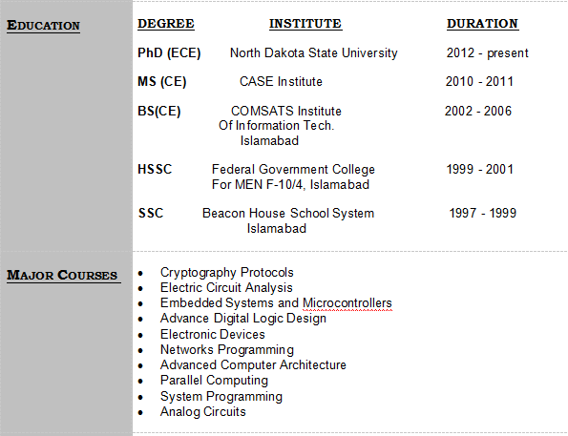Image resolution: width=568 pixels, height=436 pixels.
Task: Select the DEGREE column header
Action: coord(166,24)
